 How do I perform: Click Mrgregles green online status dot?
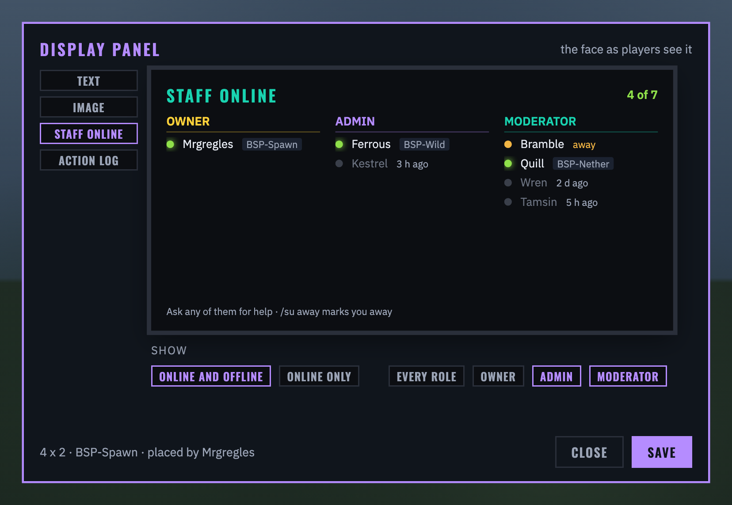pos(170,144)
